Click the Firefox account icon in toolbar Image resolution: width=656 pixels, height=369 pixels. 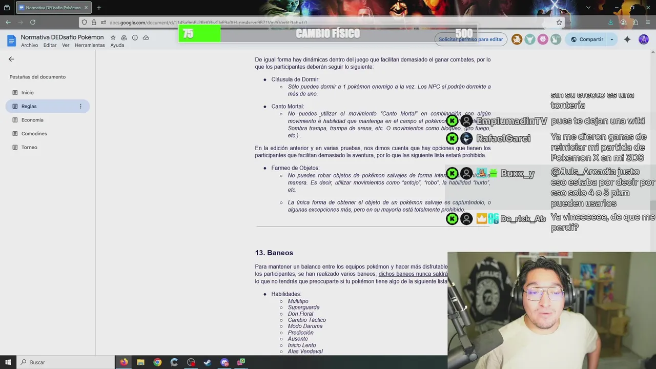coord(623,22)
